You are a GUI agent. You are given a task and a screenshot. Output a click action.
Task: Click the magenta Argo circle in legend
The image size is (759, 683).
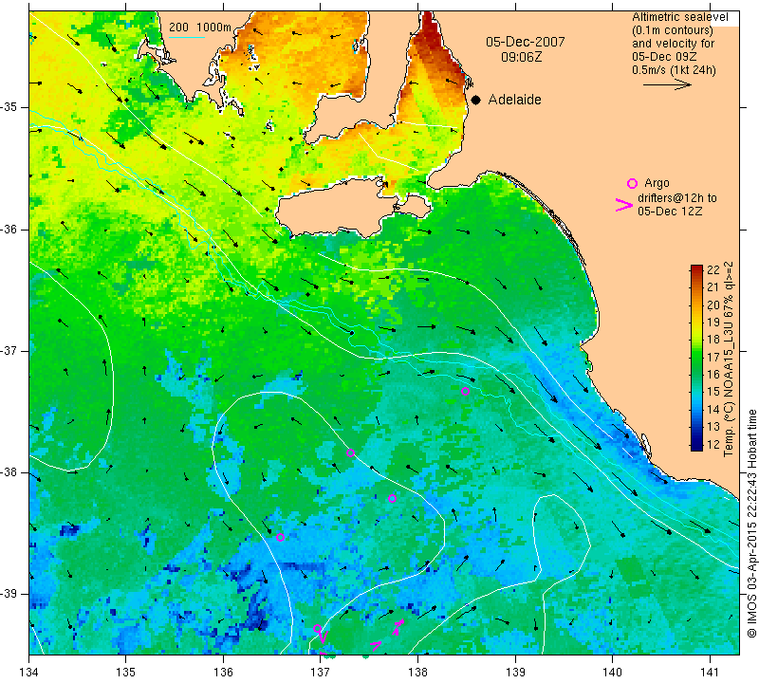pyautogui.click(x=632, y=183)
